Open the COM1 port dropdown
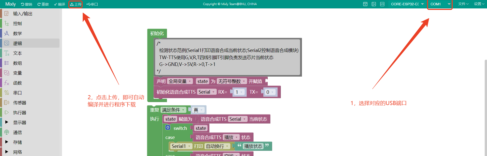Screen dimensions: 487x156 point(440,4)
